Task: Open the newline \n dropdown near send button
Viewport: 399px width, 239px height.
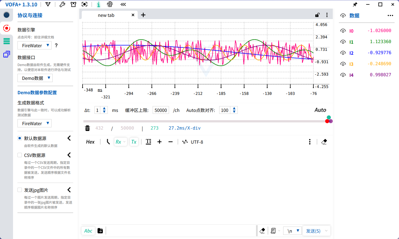Action: coord(292,230)
